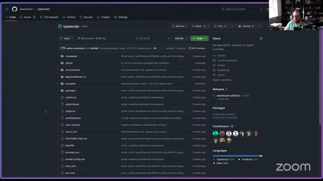Click the folder icon for apps/washboard-ui
Image resolution: width=323 pixels, height=181 pixels.
click(x=62, y=77)
